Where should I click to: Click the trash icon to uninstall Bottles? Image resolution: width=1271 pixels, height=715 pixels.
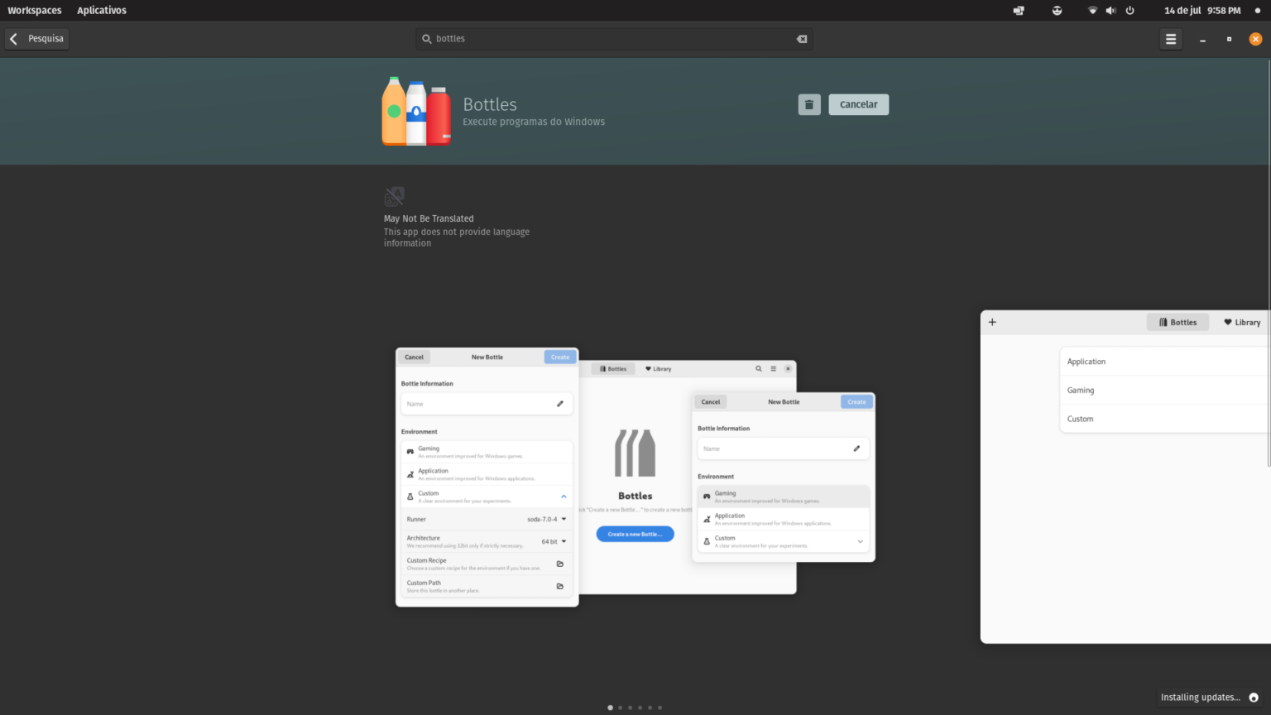click(x=809, y=104)
